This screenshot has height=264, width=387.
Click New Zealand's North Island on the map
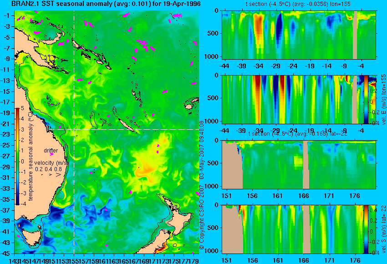[180, 215]
